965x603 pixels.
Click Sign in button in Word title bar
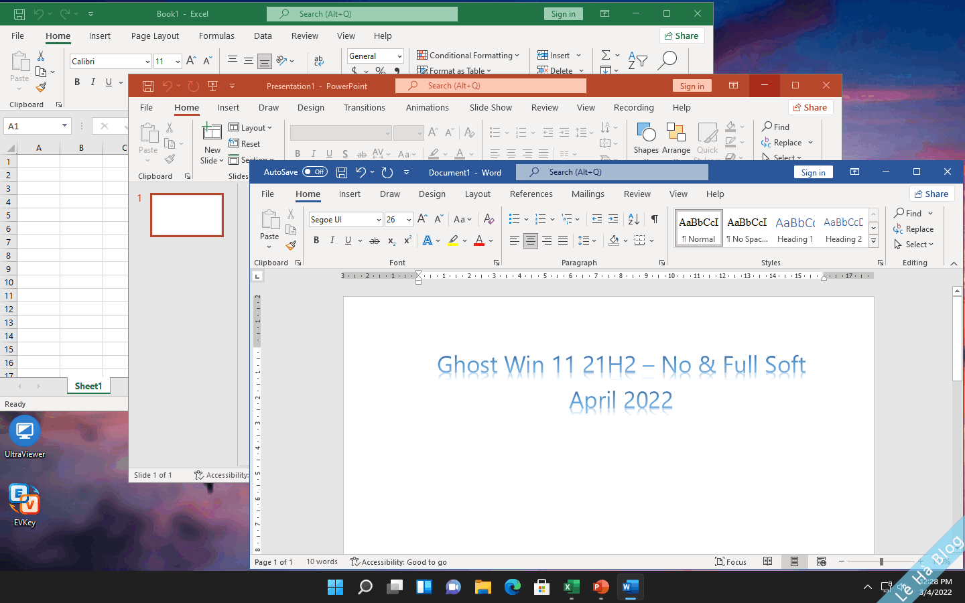814,172
